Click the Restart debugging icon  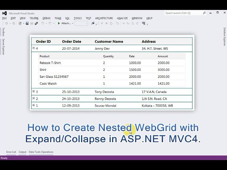tap(111, 23)
